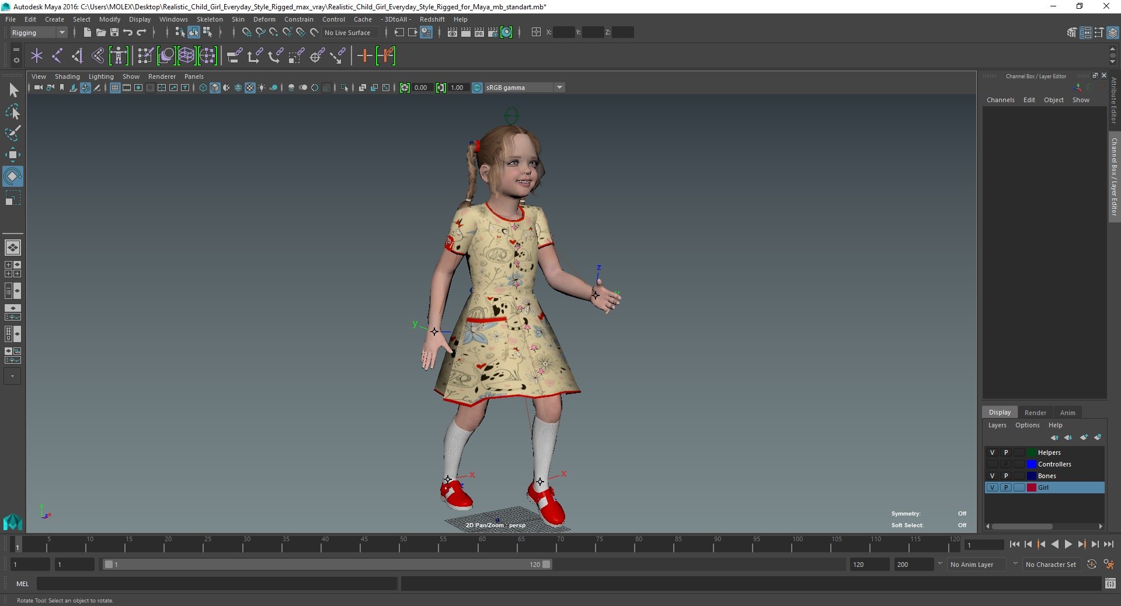This screenshot has height=606, width=1121.
Task: Click the Create Joints shelf icon
Action: pyautogui.click(x=57, y=56)
